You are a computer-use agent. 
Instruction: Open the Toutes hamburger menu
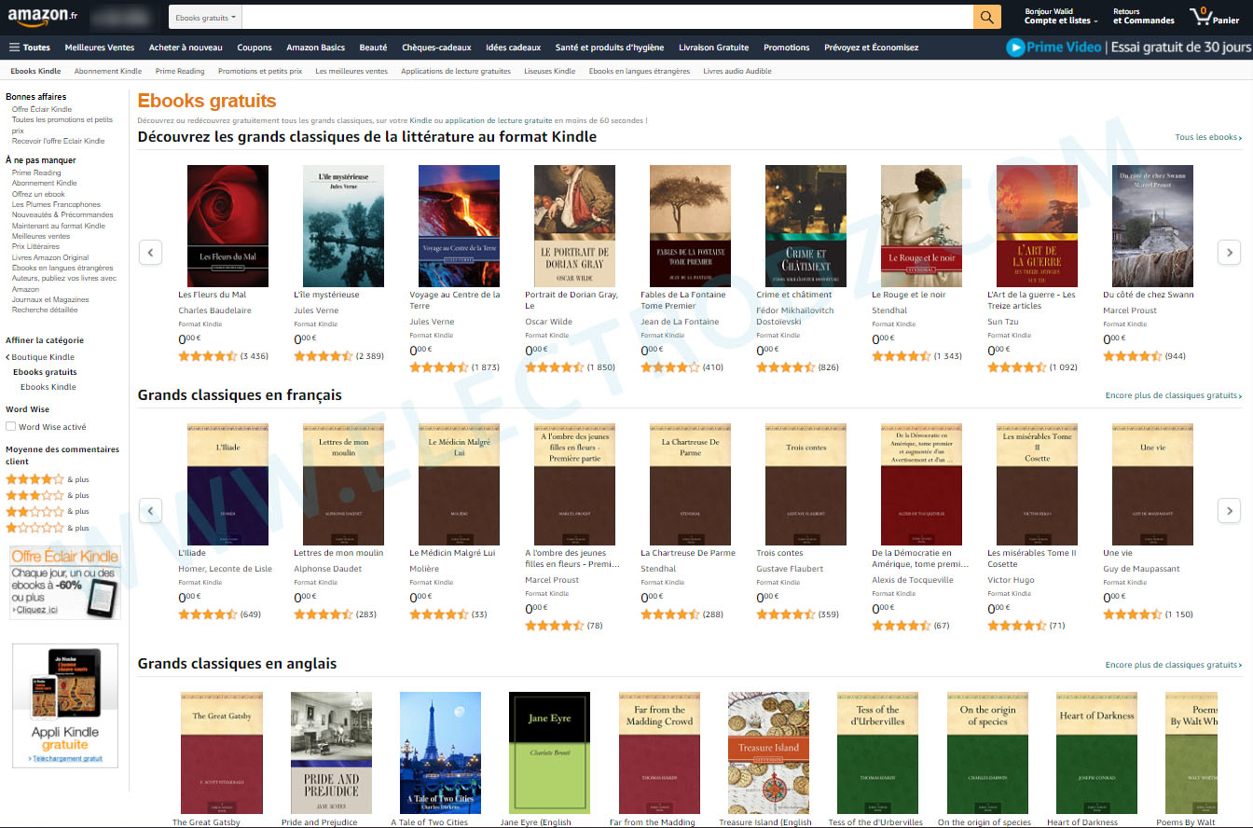[30, 48]
